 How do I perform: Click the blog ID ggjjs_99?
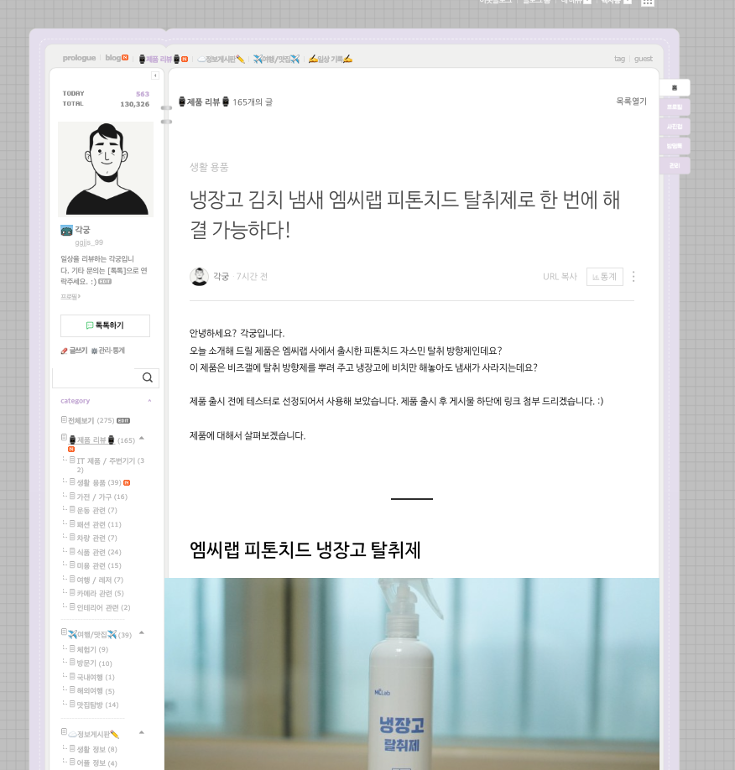[89, 242]
